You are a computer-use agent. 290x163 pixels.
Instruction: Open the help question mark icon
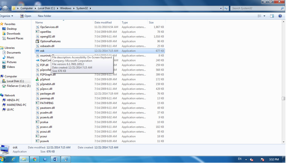280,16
